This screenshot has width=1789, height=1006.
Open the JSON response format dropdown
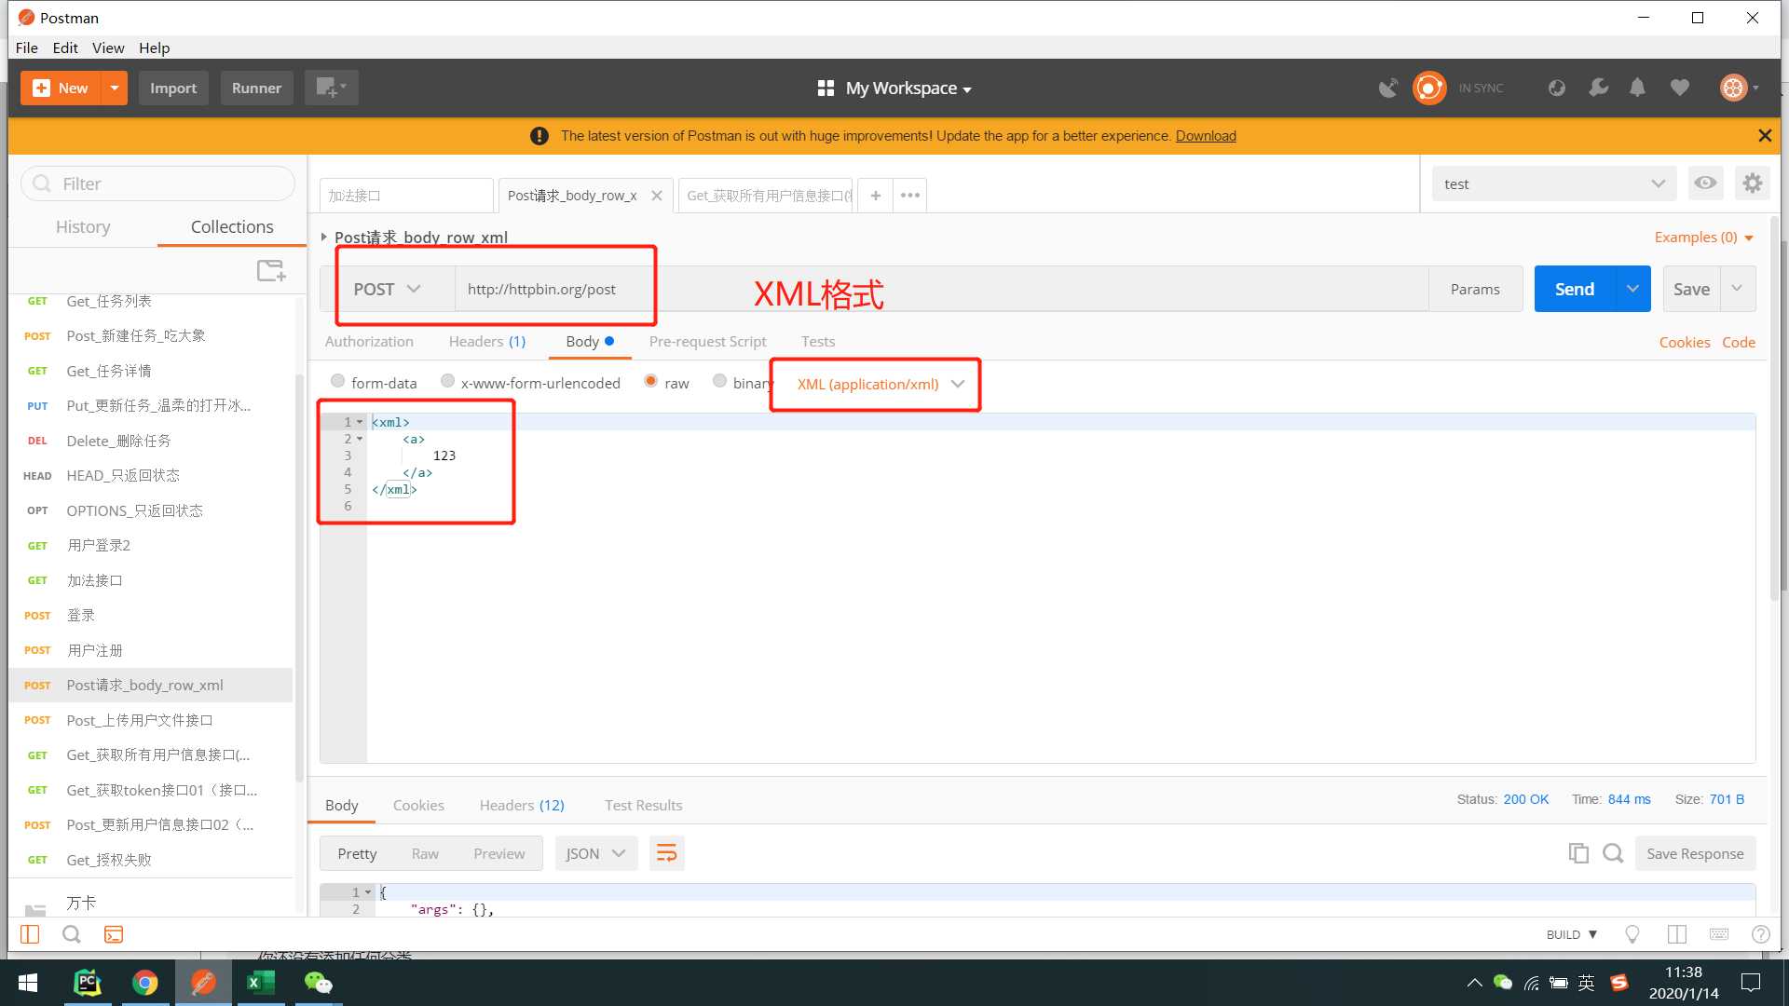(596, 853)
